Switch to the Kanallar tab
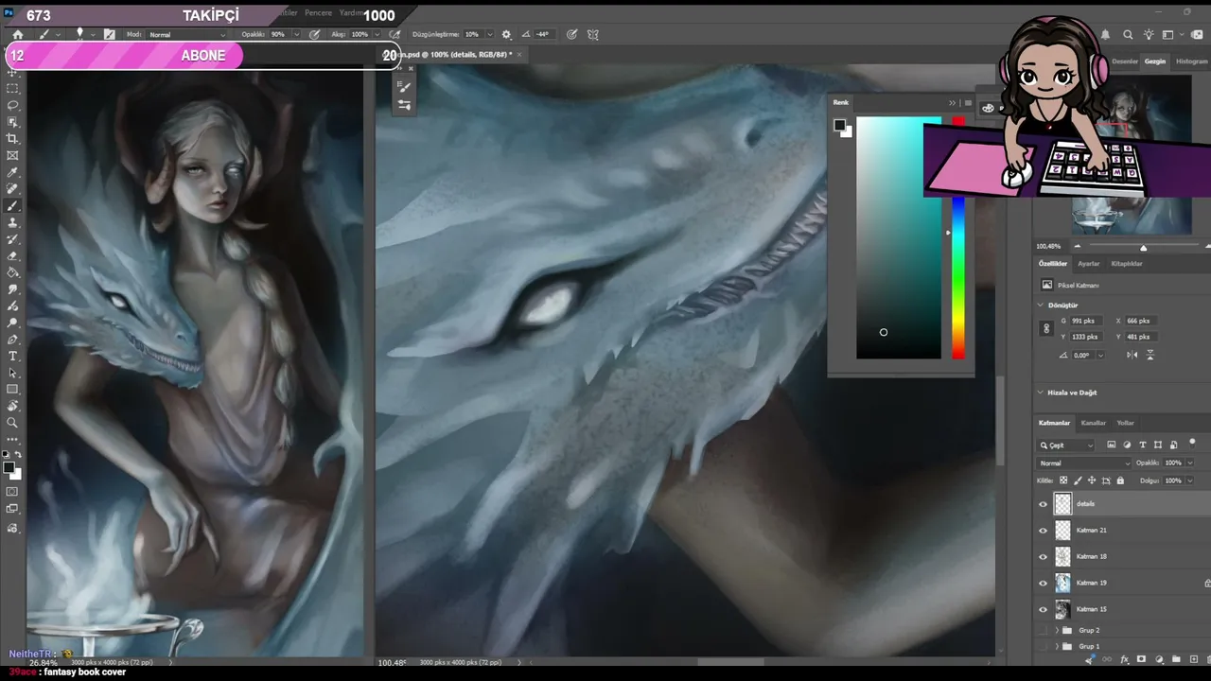The image size is (1211, 681). pyautogui.click(x=1093, y=423)
